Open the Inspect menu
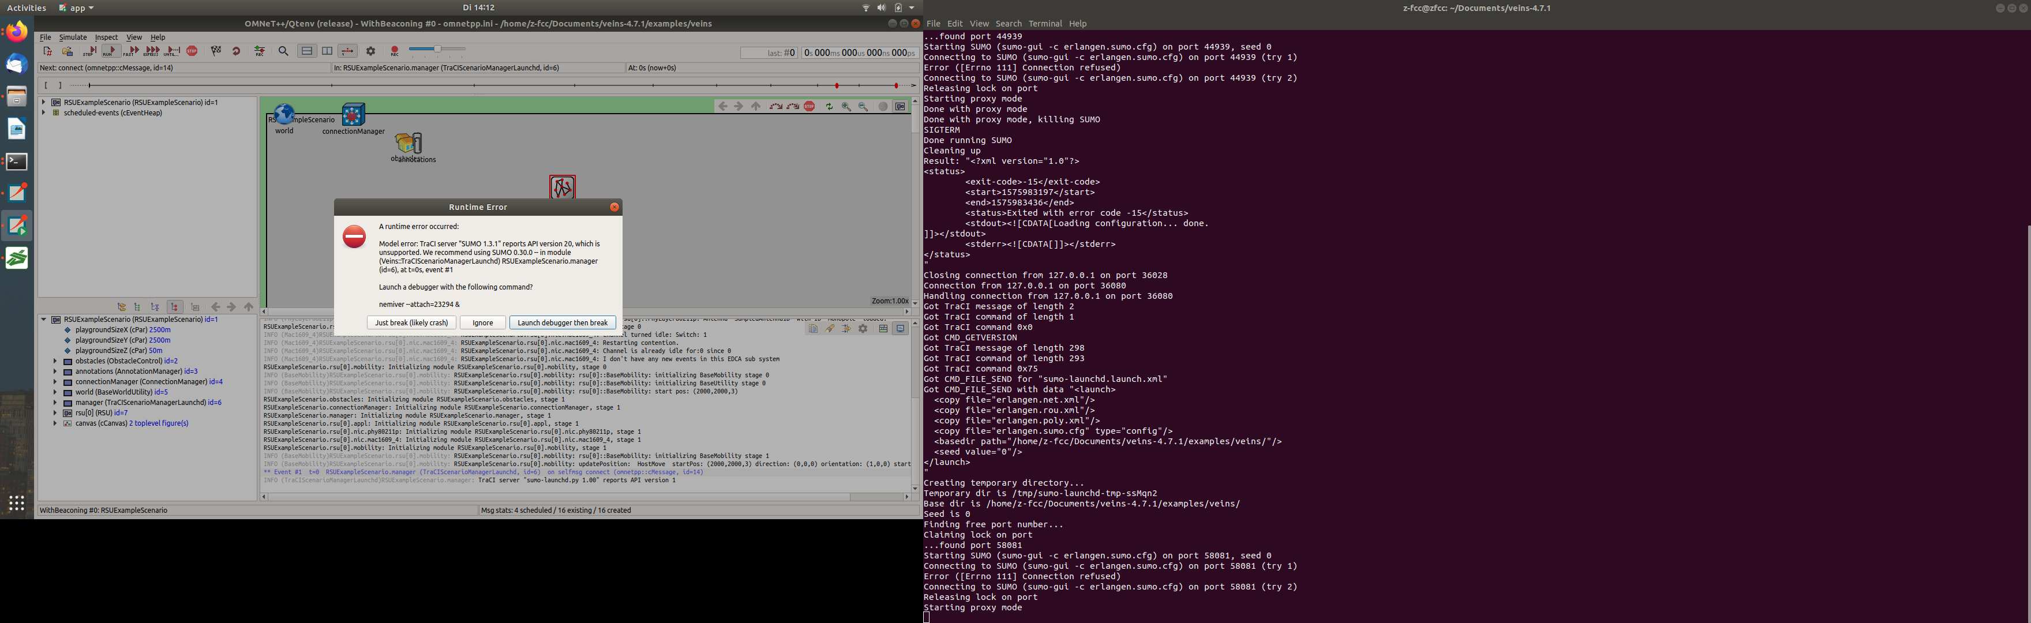 click(x=106, y=37)
